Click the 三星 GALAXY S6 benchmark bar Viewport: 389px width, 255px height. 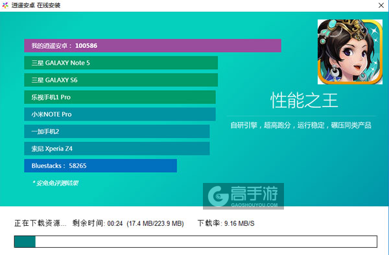(x=121, y=80)
